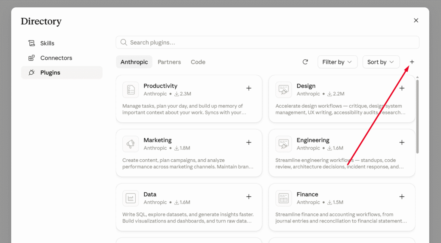Viewport: 441px width, 243px height.
Task: Click the 1.8M download count on Marketing
Action: tap(182, 148)
